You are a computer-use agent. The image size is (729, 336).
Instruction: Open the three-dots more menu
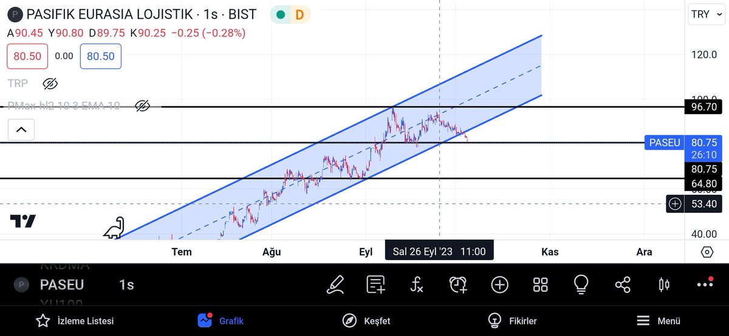(x=705, y=284)
